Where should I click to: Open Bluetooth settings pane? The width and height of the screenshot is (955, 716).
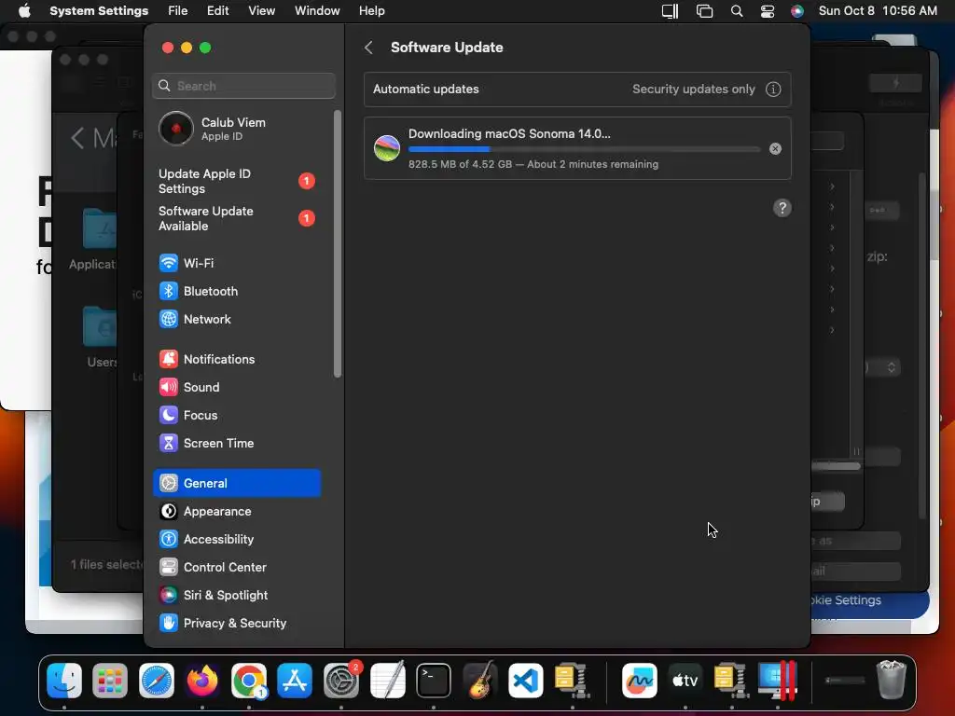point(236,291)
